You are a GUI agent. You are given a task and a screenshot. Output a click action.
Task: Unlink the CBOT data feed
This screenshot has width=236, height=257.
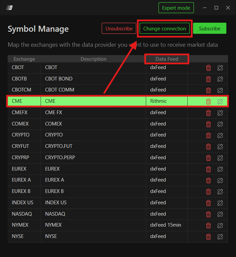[x=220, y=68]
